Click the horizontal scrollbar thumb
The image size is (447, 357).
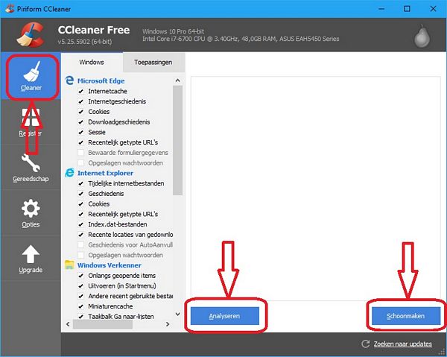click(x=103, y=324)
